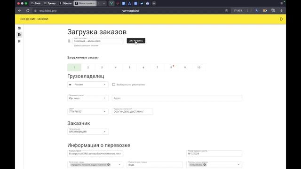The image size is (301, 169).
Task: Bookmark the page via the address bar bookmark icon
Action: point(226,10)
